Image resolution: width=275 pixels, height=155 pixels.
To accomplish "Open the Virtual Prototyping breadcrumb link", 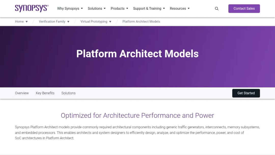I will 94,22.
